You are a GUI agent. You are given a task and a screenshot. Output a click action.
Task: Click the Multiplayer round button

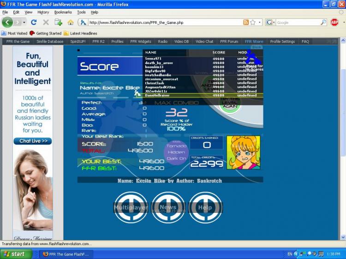click(x=131, y=207)
